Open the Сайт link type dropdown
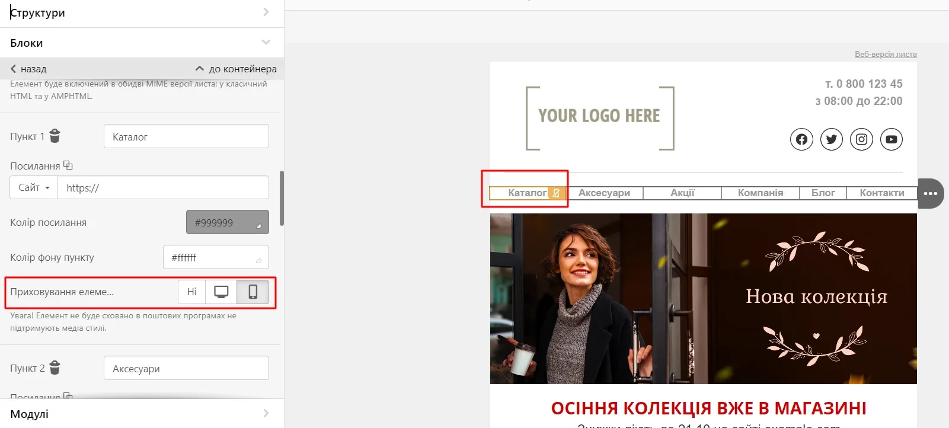This screenshot has height=428, width=949. click(34, 187)
